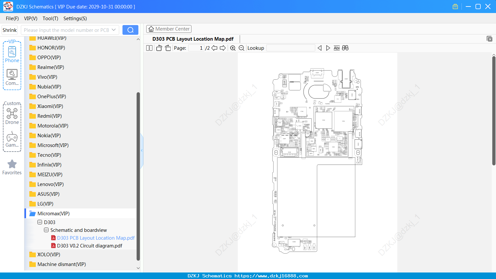Open the Computer category icon

12,77
